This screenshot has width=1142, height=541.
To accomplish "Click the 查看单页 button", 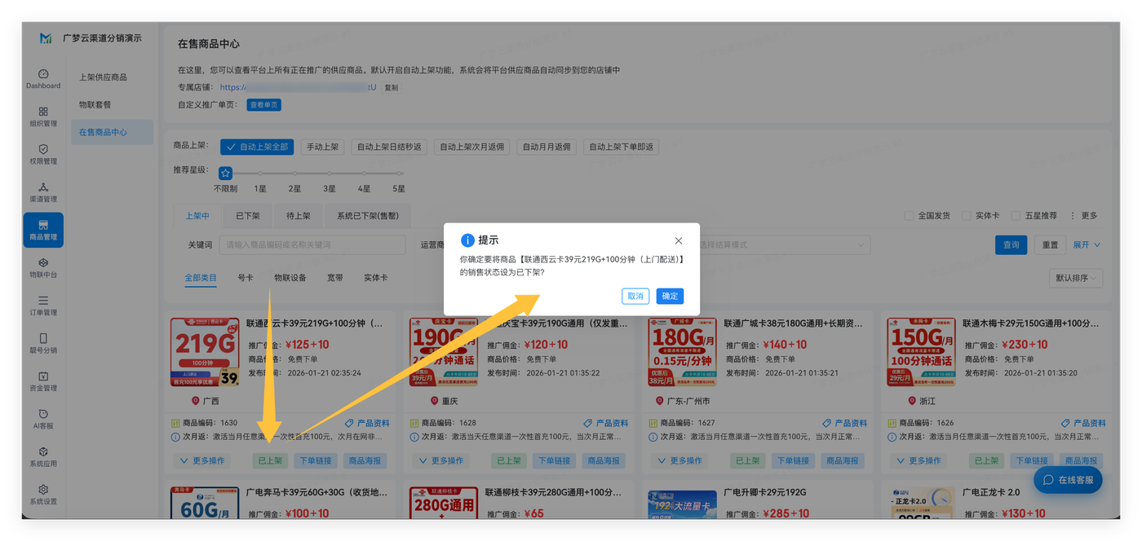I will [x=263, y=105].
